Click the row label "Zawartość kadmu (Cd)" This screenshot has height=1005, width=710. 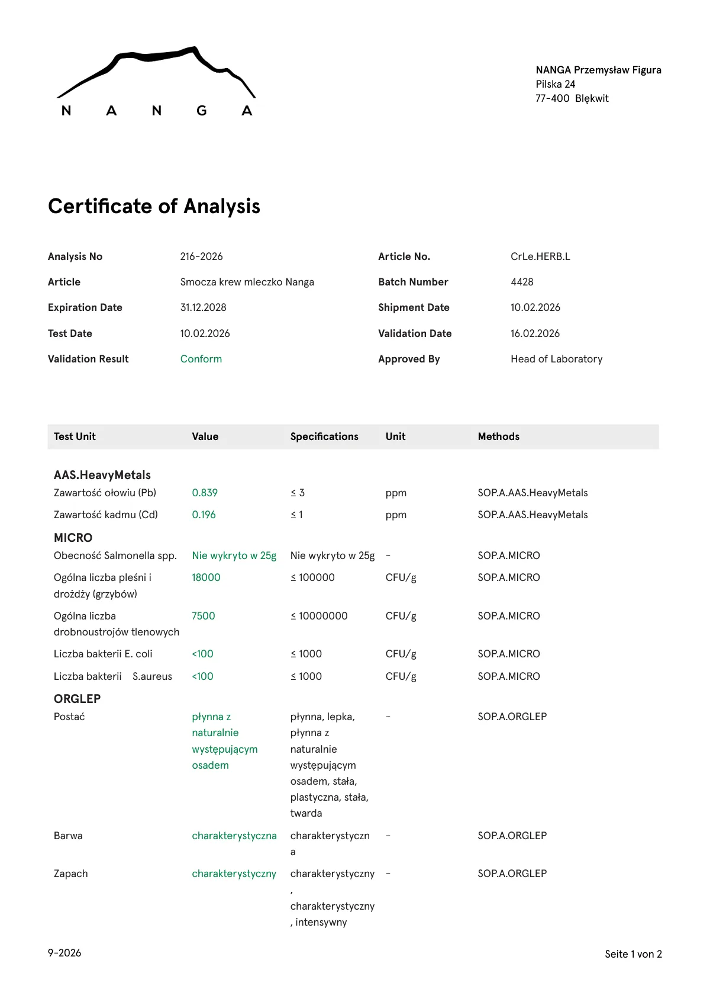[x=106, y=515]
